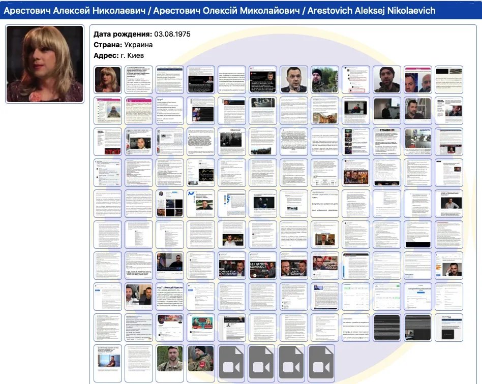Click the date of birth 03.08.1975 text
Image resolution: width=482 pixels, height=384 pixels.
coord(172,34)
